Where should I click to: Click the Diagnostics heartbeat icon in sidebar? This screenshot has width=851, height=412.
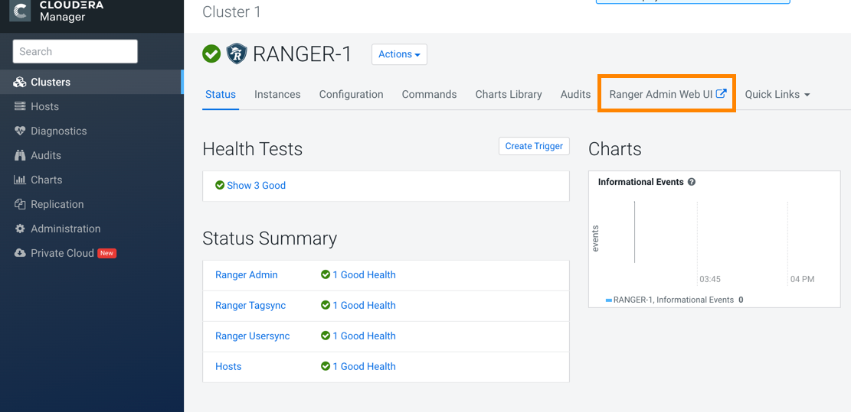[20, 131]
